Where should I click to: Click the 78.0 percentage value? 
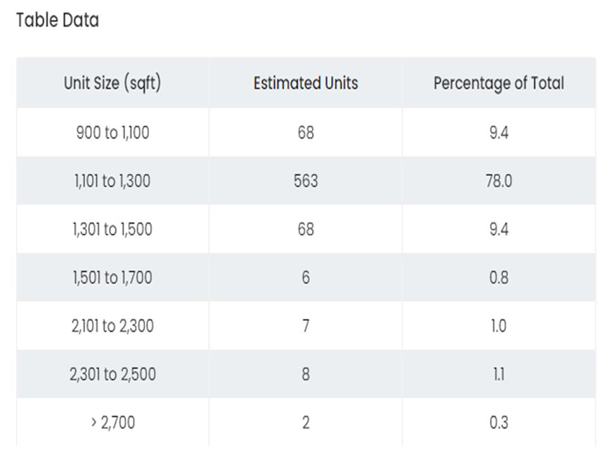[x=498, y=181]
